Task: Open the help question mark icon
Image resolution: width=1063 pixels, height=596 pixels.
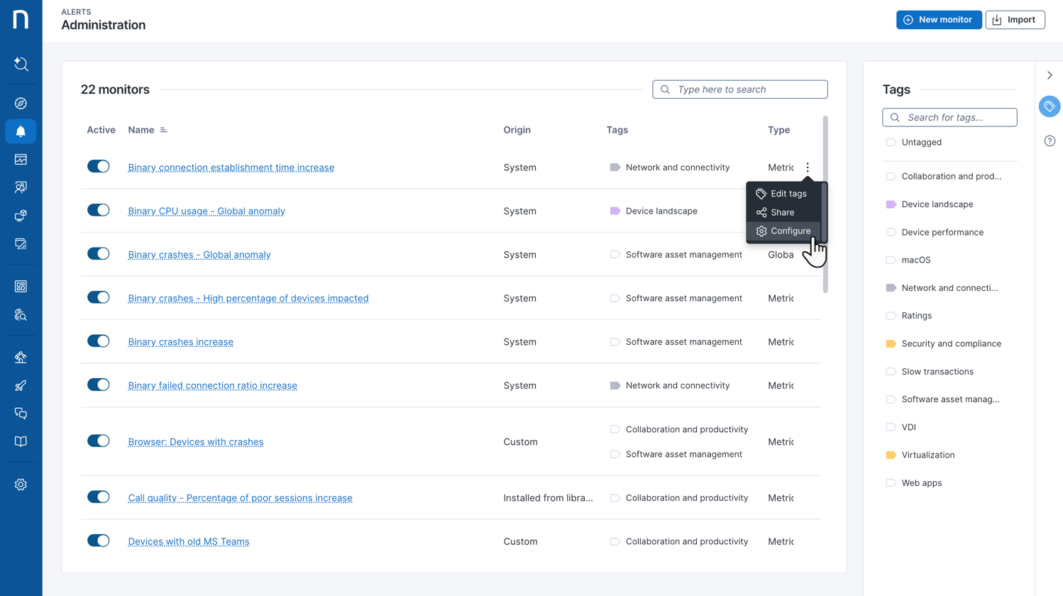Action: tap(1050, 141)
